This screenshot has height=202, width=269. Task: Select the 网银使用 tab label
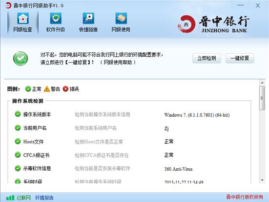121,29
